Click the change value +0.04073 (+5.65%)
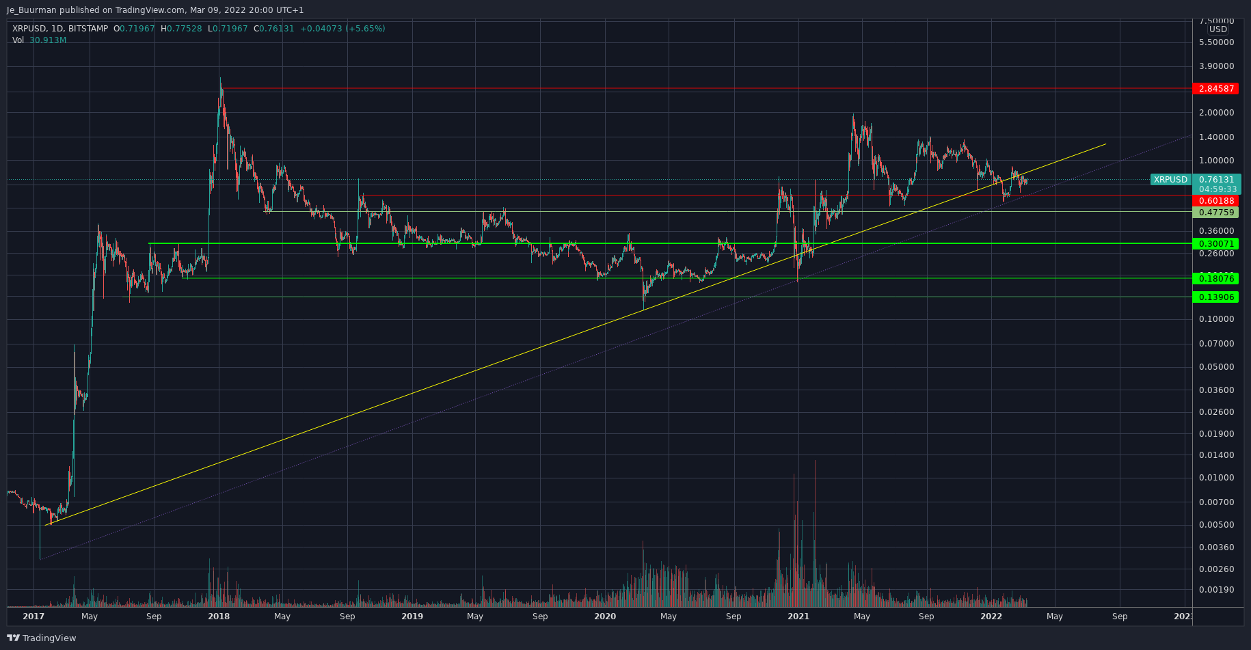 point(342,29)
